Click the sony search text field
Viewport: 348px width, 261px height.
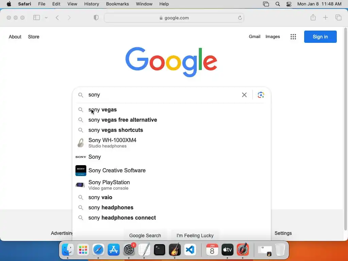(x=163, y=95)
